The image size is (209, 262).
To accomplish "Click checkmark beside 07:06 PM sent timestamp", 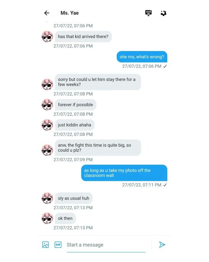I will (x=165, y=66).
